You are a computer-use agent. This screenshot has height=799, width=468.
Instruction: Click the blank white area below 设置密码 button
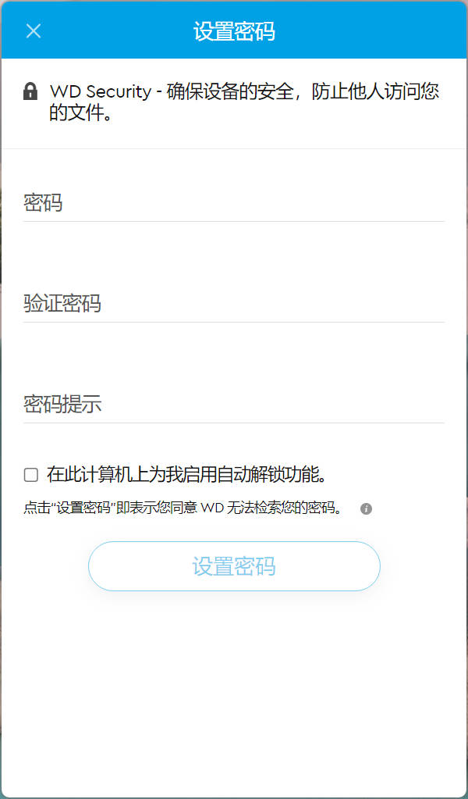click(234, 688)
